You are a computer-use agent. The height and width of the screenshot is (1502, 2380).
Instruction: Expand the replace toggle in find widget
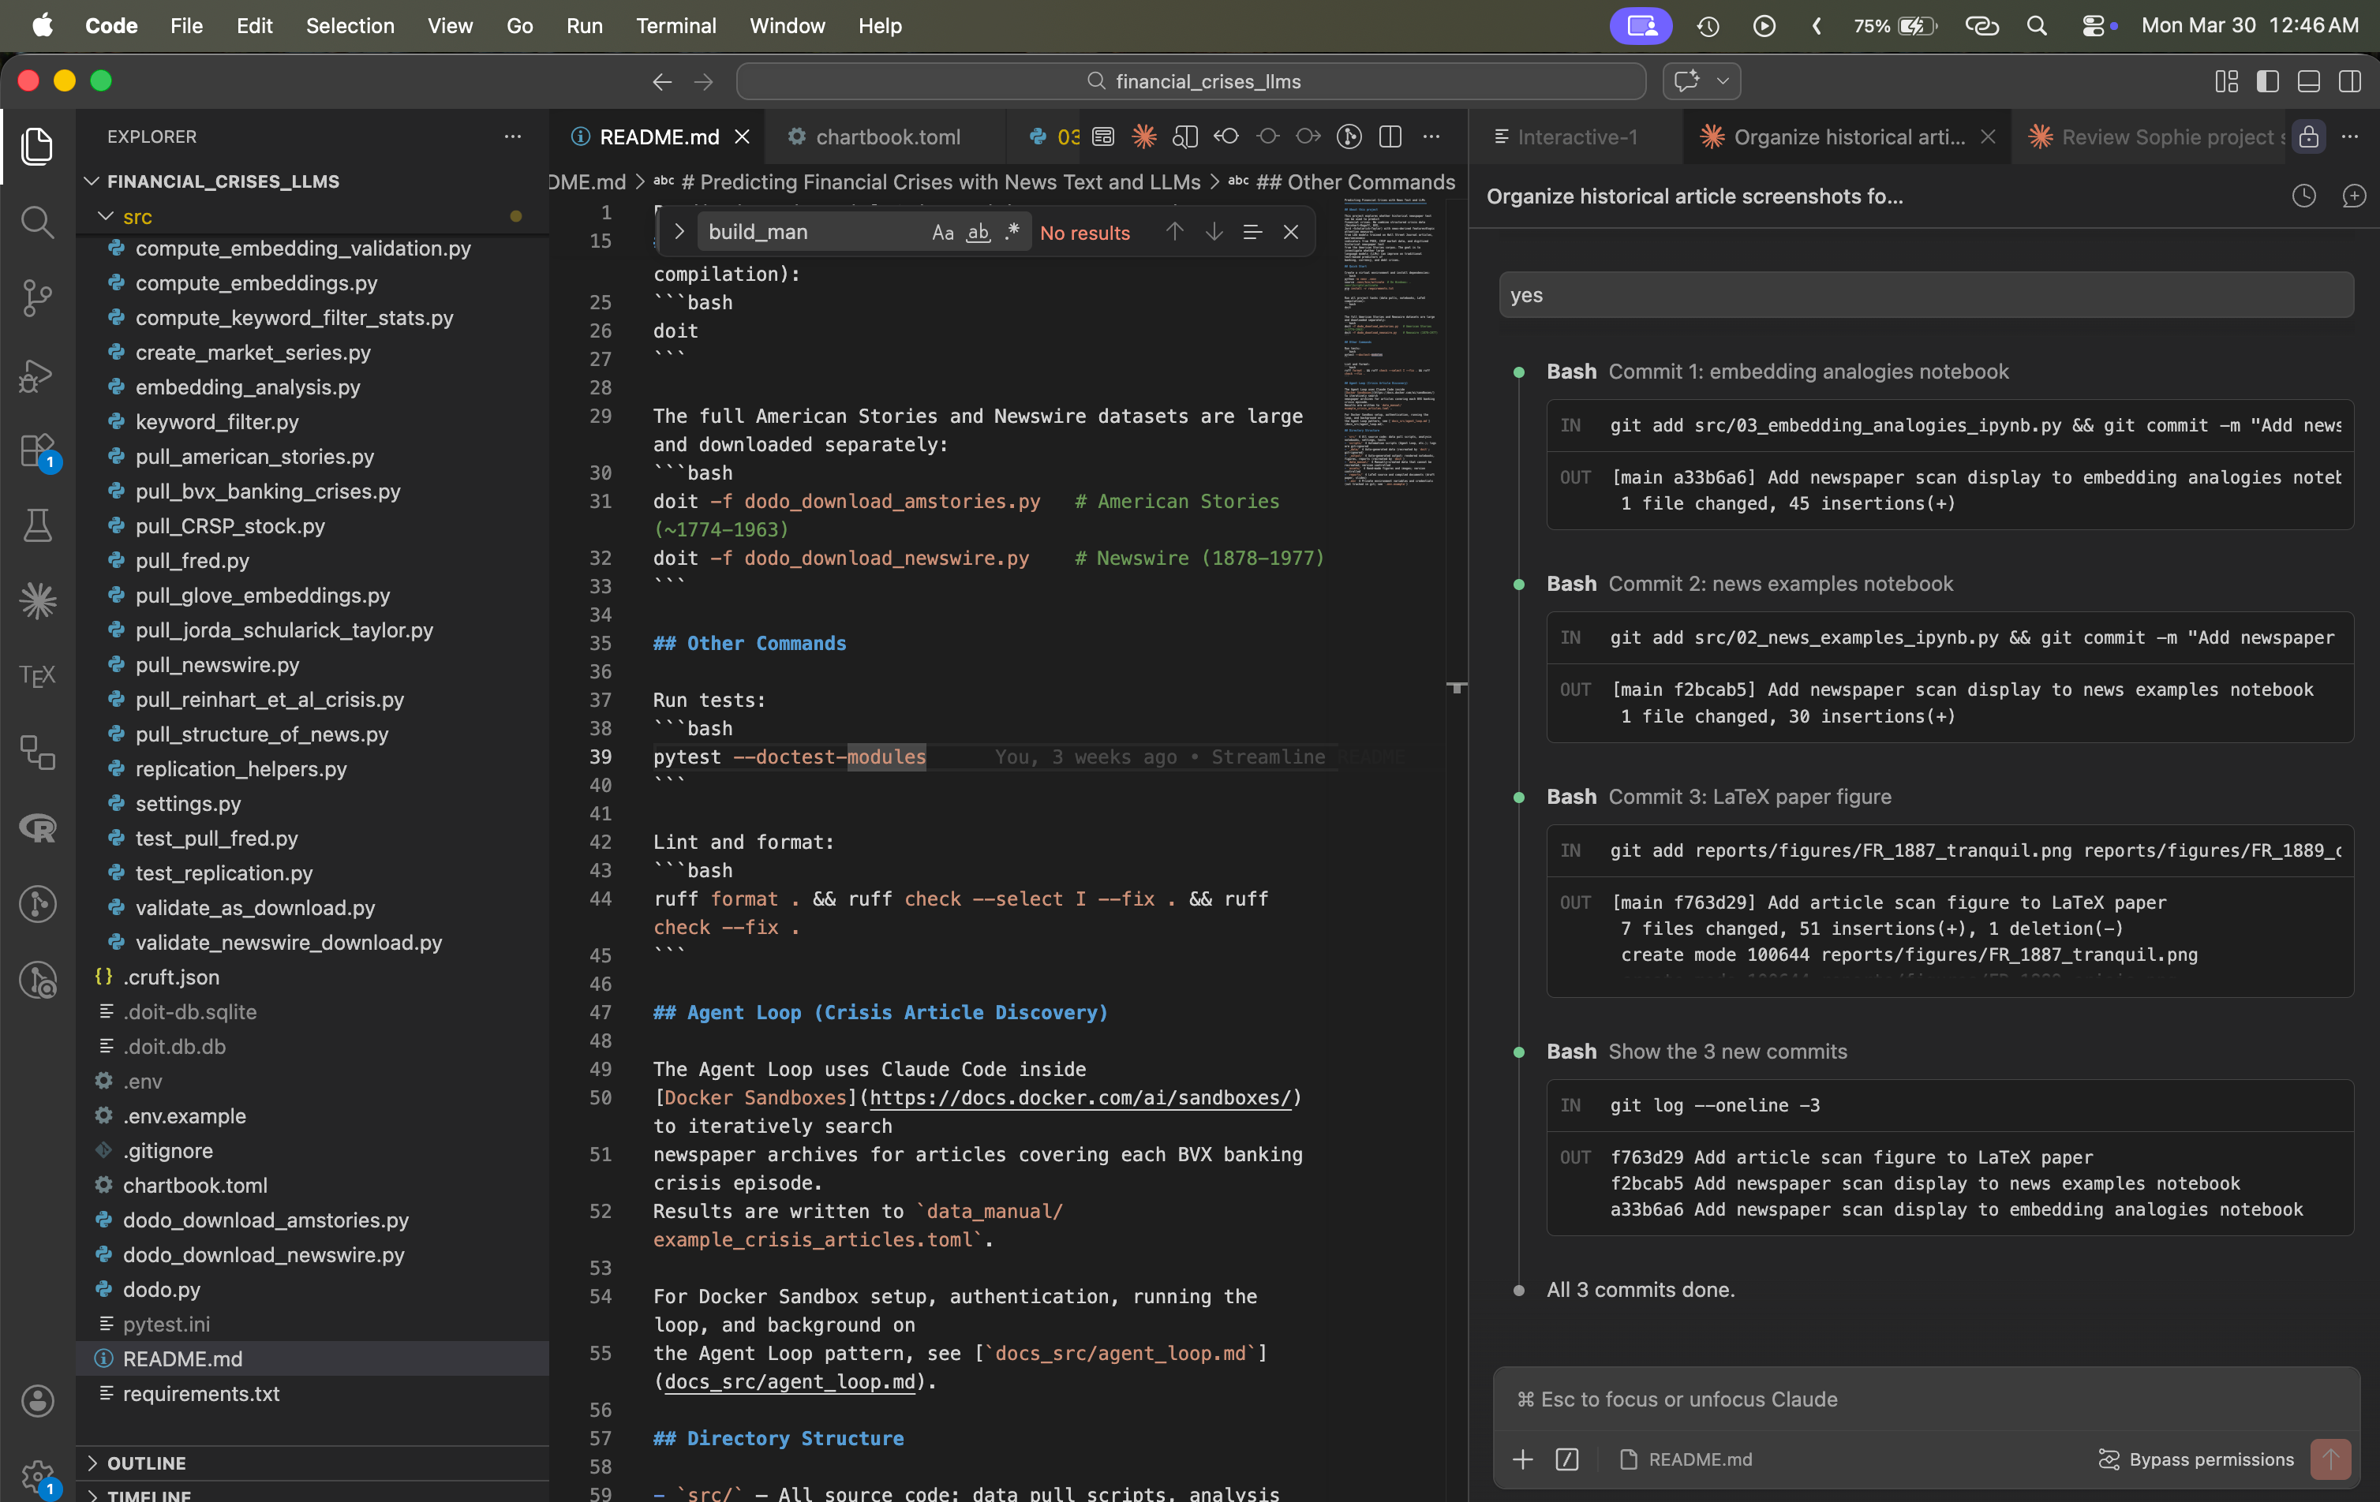tap(679, 231)
